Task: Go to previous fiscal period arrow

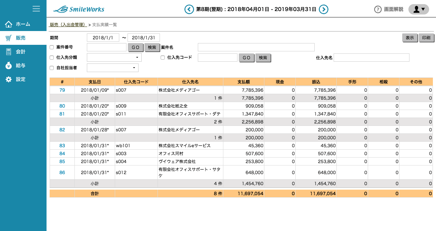Action: (189, 9)
